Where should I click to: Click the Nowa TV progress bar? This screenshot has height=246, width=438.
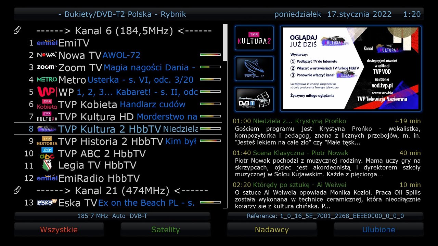click(x=210, y=55)
